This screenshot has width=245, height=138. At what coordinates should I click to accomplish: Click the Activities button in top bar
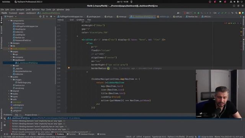pos(6,2)
